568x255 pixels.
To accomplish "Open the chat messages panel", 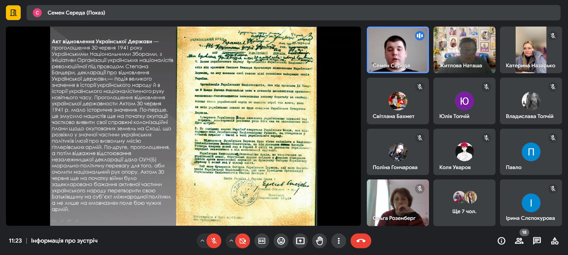I will point(537,241).
